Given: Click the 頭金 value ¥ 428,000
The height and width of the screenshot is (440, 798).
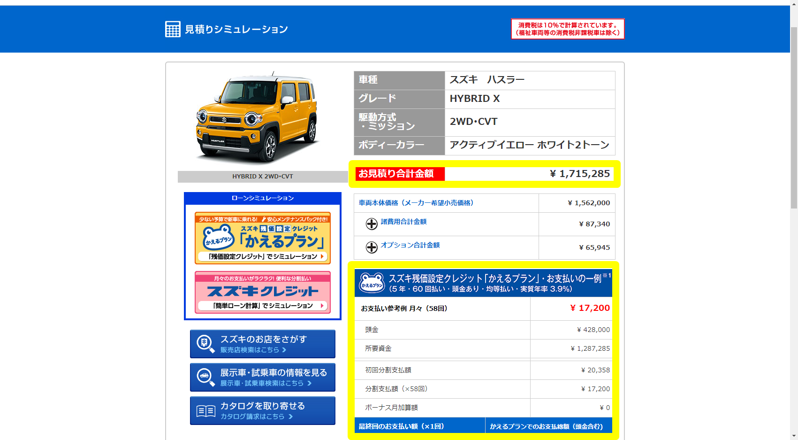Looking at the screenshot, I should (593, 330).
